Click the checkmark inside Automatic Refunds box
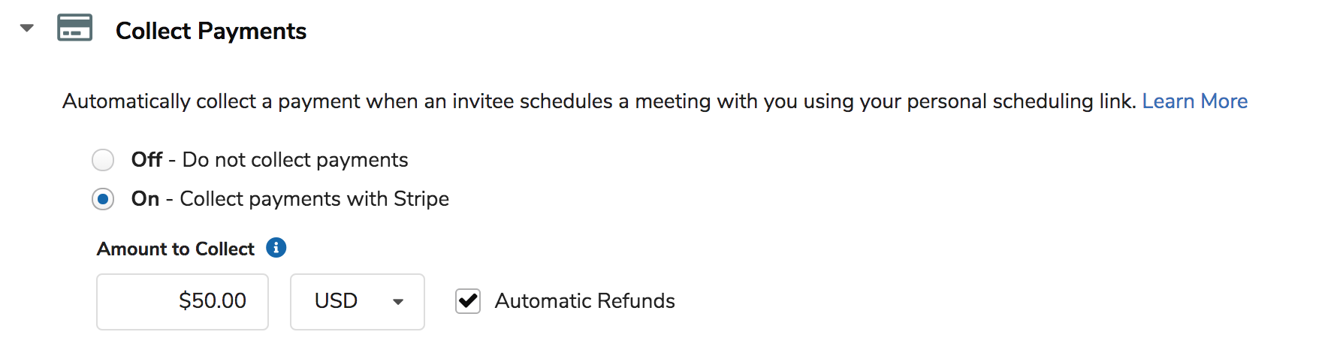 468,301
